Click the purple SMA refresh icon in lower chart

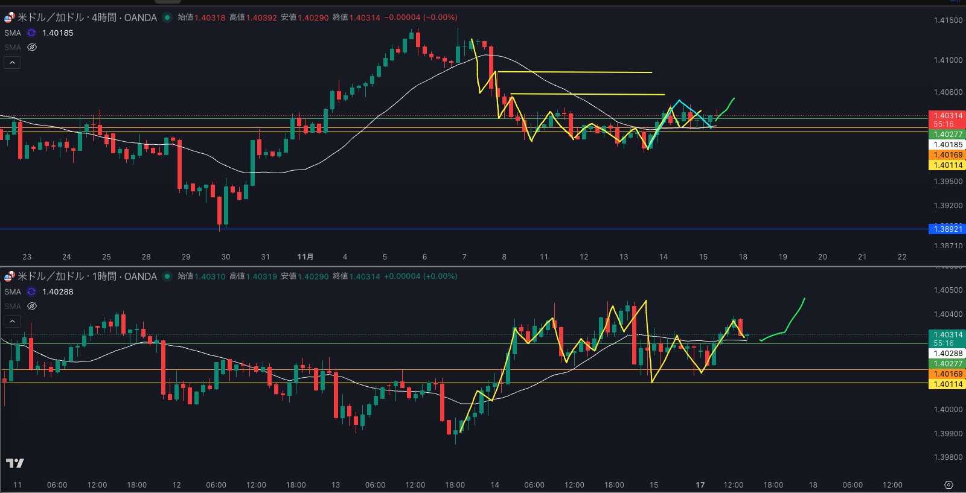(31, 291)
